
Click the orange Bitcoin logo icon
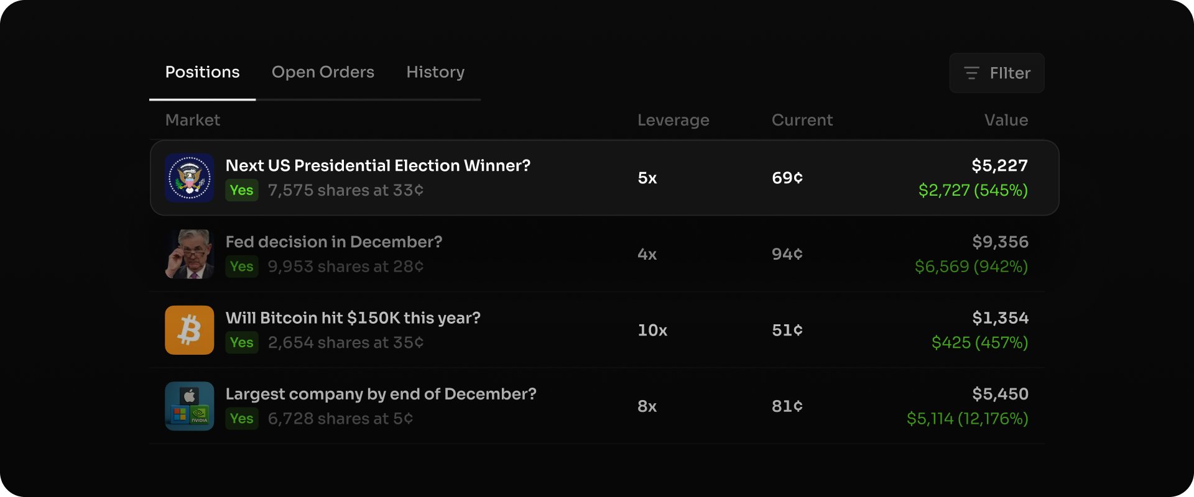[190, 330]
